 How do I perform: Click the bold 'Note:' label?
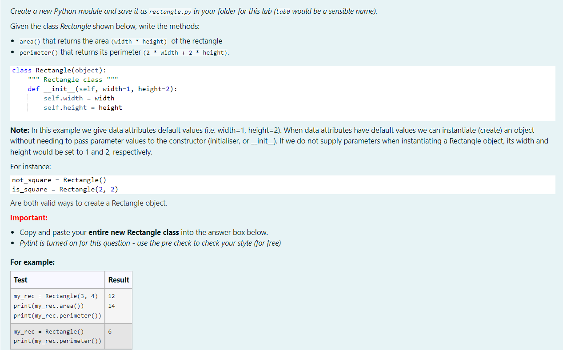click(20, 130)
